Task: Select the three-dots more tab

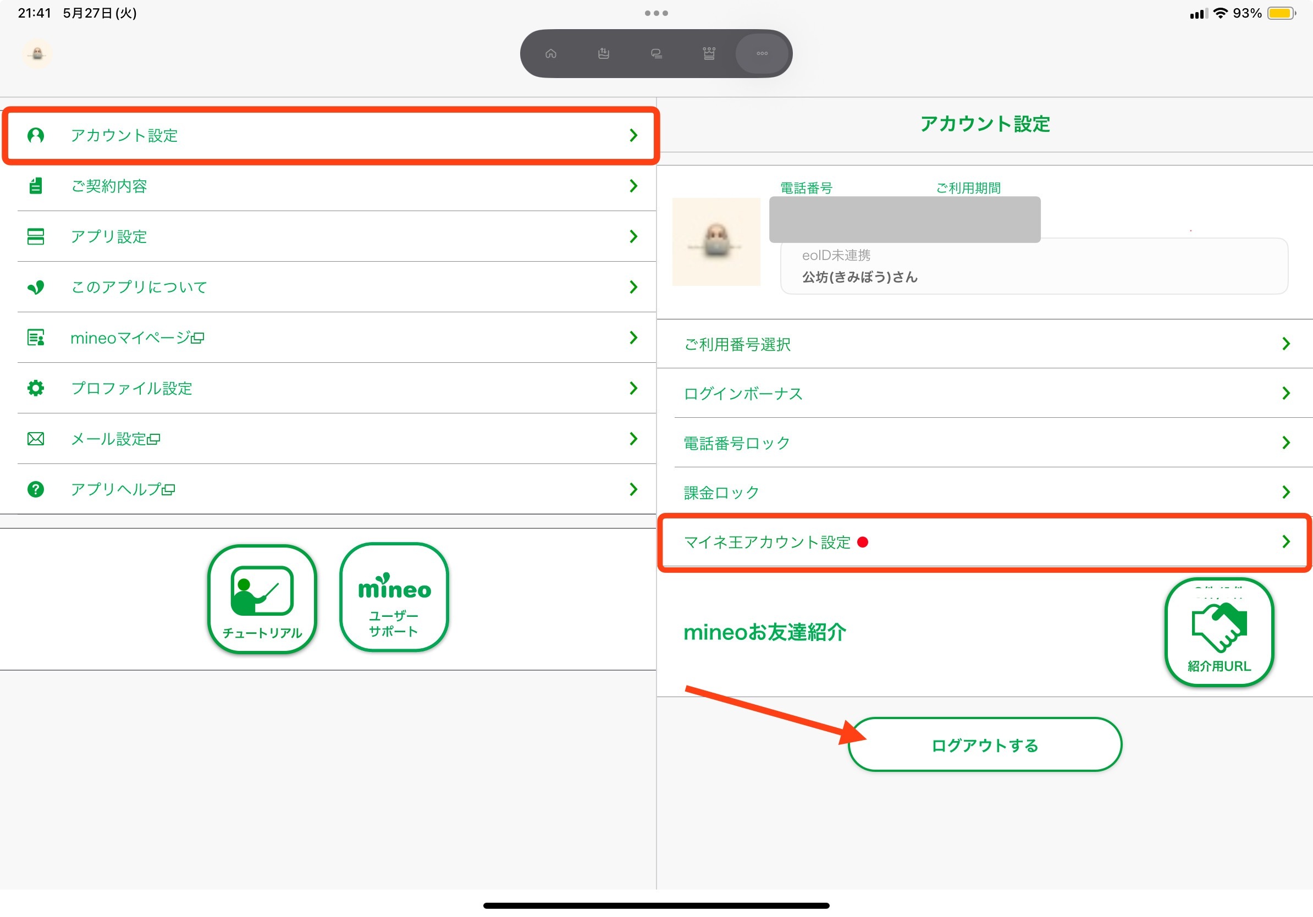Action: pos(762,54)
